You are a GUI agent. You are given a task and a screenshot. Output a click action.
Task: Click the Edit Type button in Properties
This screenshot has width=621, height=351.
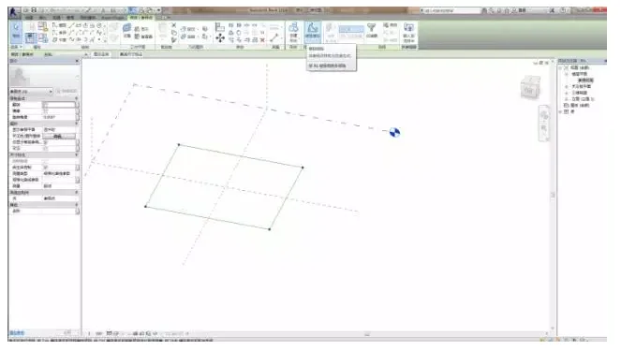[x=67, y=92]
